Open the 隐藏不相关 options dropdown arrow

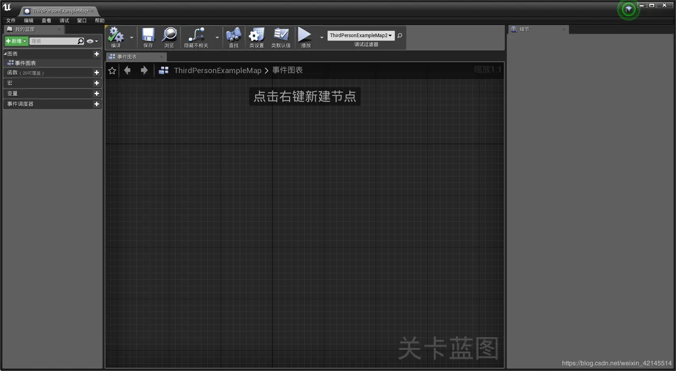click(x=217, y=38)
